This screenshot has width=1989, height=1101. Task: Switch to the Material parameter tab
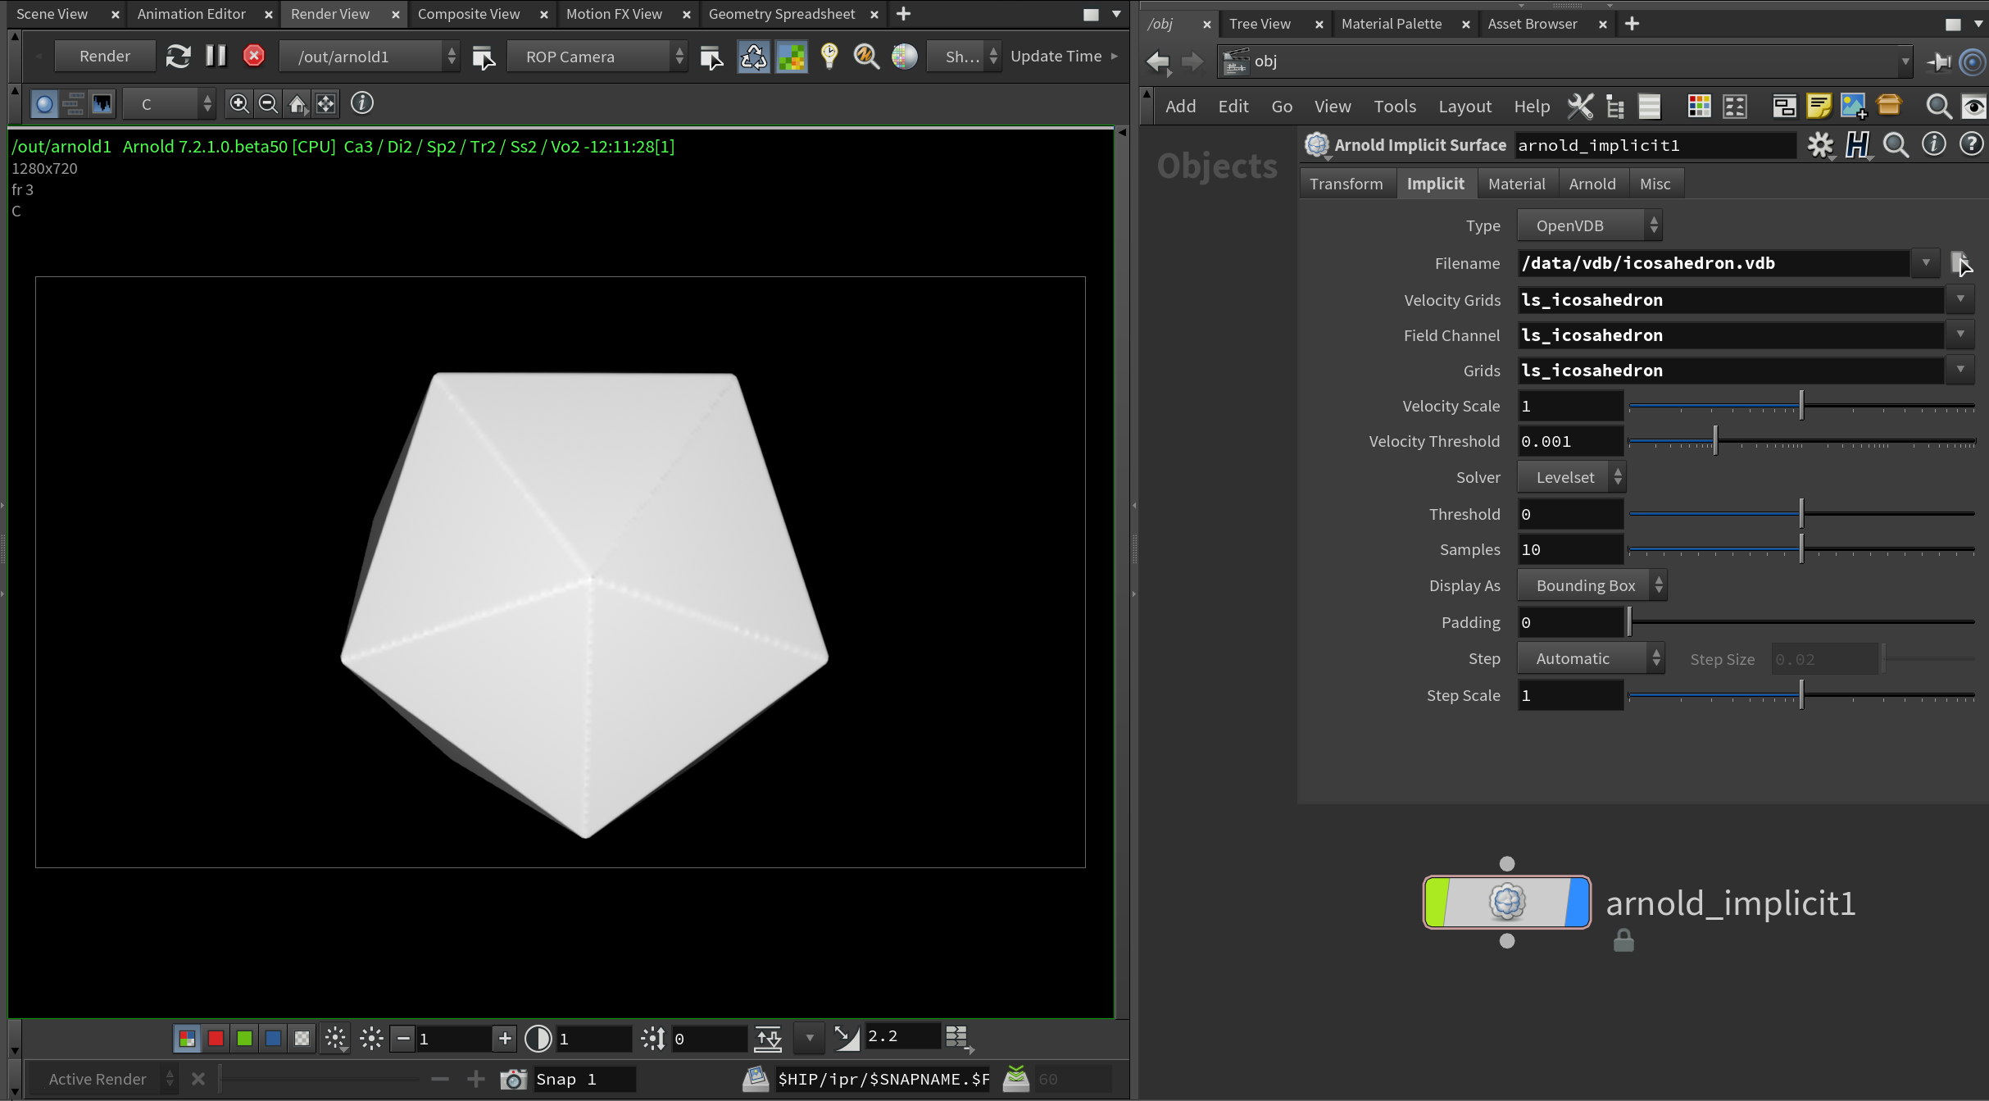coord(1516,184)
